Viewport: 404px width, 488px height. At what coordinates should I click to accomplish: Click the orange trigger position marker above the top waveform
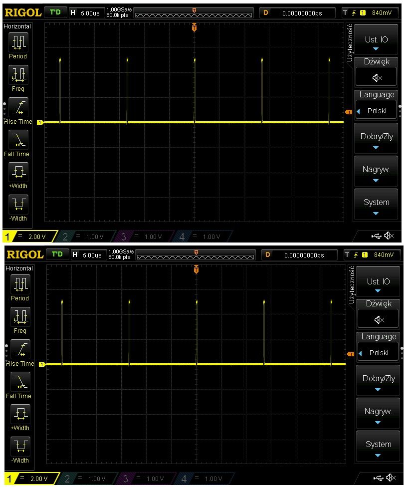194,27
